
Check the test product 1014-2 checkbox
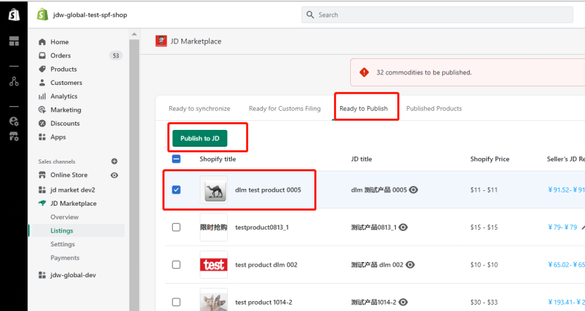pos(176,302)
